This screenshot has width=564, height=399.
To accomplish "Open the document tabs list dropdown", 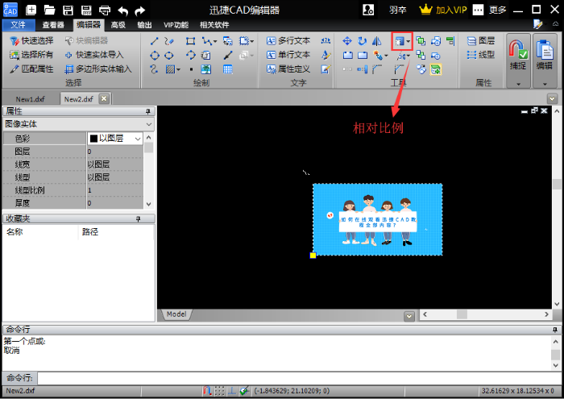I will [x=552, y=98].
